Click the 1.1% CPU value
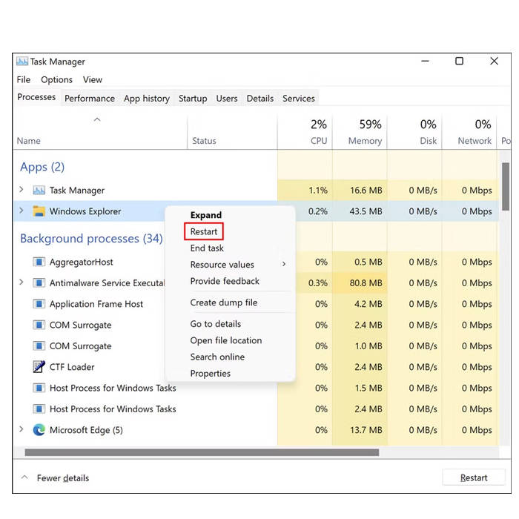Viewport: 519px width, 519px height. pyautogui.click(x=318, y=191)
